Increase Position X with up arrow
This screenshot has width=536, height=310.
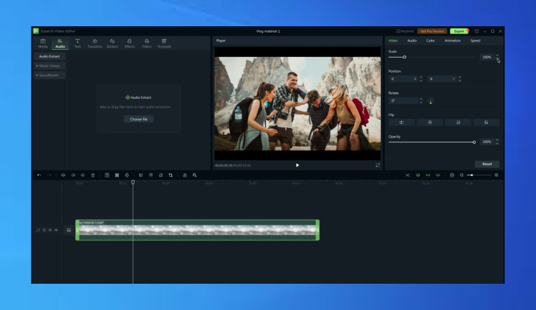pyautogui.click(x=421, y=77)
